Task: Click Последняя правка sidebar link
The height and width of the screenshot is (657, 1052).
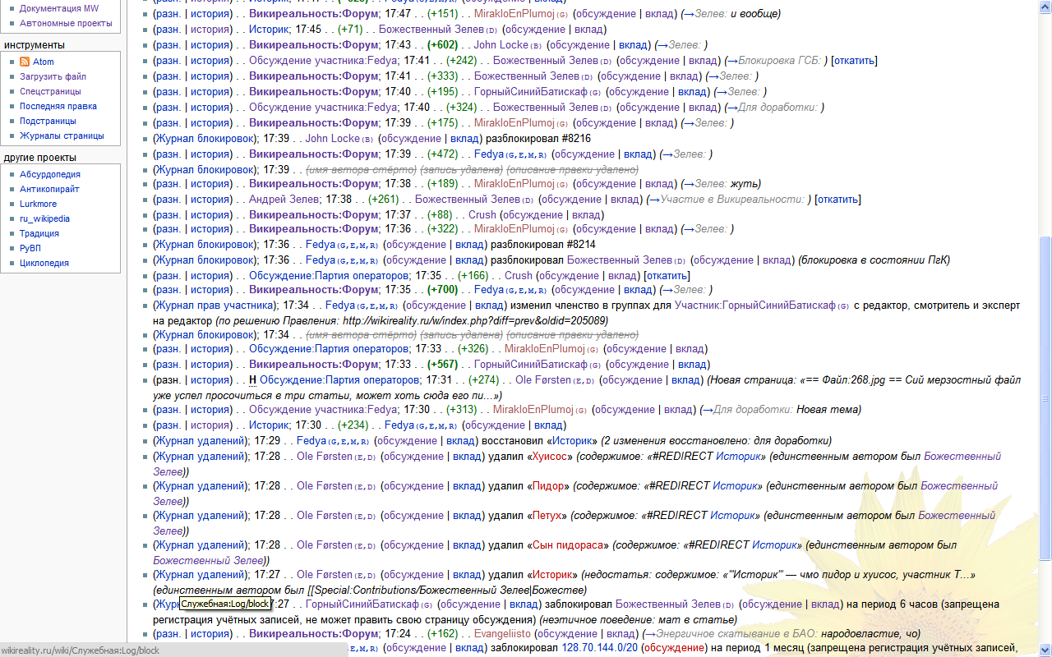Action: (x=58, y=106)
